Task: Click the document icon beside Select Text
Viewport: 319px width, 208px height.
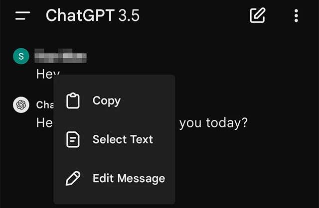Action: click(x=73, y=140)
